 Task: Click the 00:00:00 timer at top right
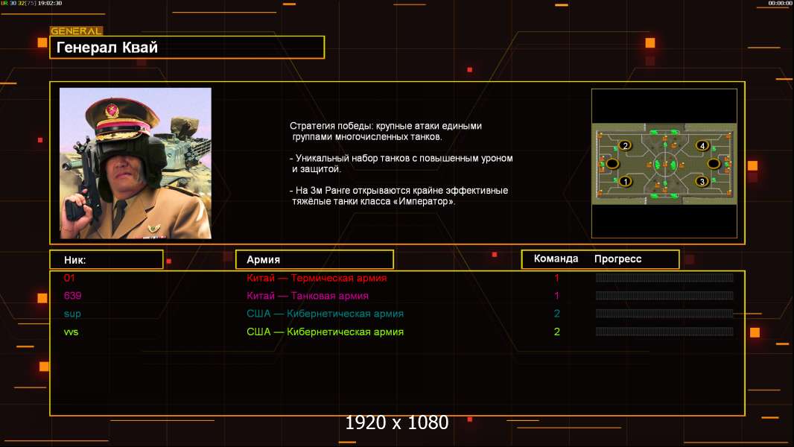coord(780,3)
